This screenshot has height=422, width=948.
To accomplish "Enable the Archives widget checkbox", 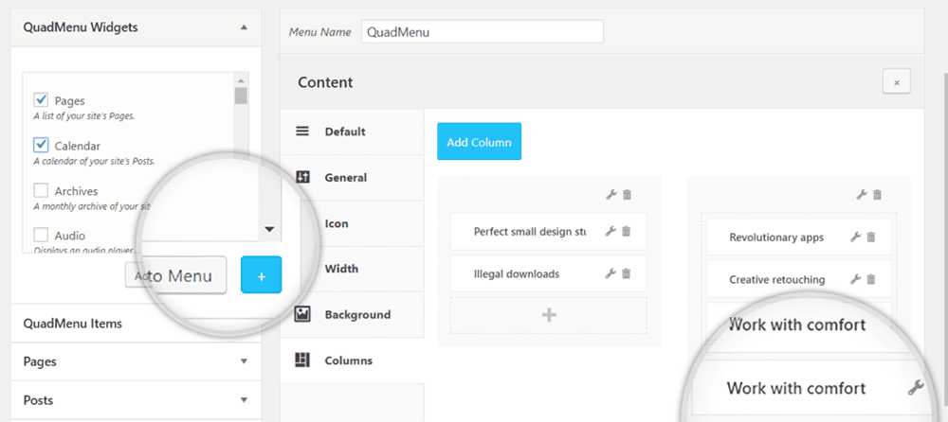I will coord(42,190).
